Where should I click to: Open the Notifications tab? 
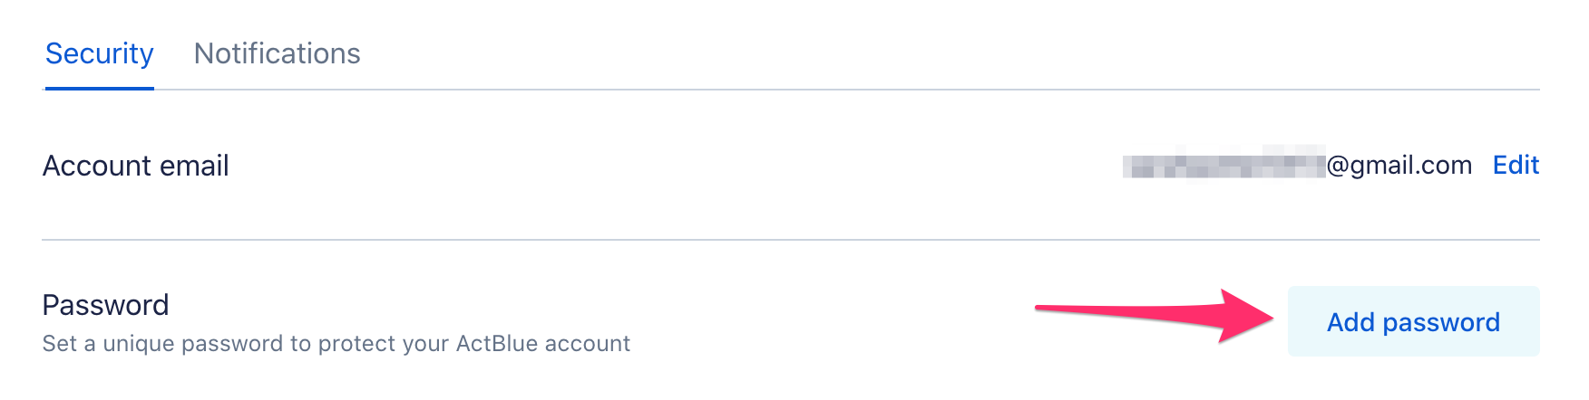click(277, 54)
